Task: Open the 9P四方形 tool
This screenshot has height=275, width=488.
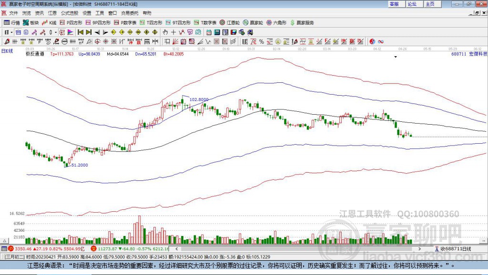Action: pos(98,23)
